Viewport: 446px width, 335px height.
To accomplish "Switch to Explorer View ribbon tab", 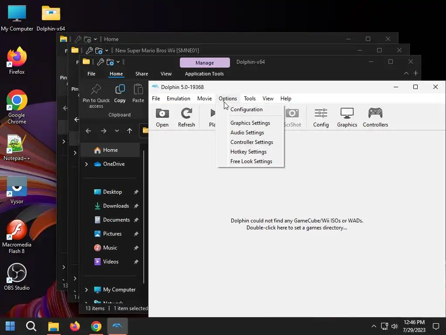I will pyautogui.click(x=166, y=74).
